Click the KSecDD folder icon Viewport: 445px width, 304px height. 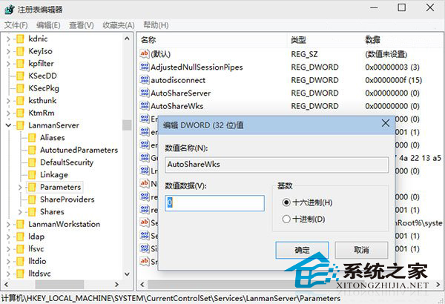(20, 76)
